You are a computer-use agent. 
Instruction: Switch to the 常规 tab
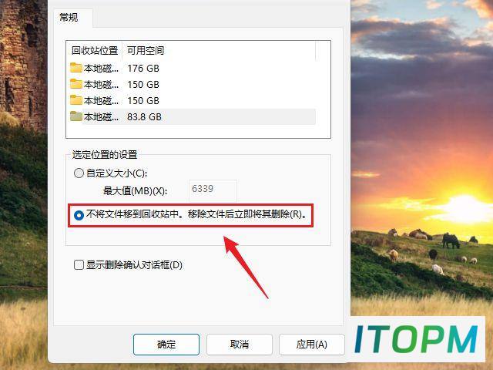(69, 17)
